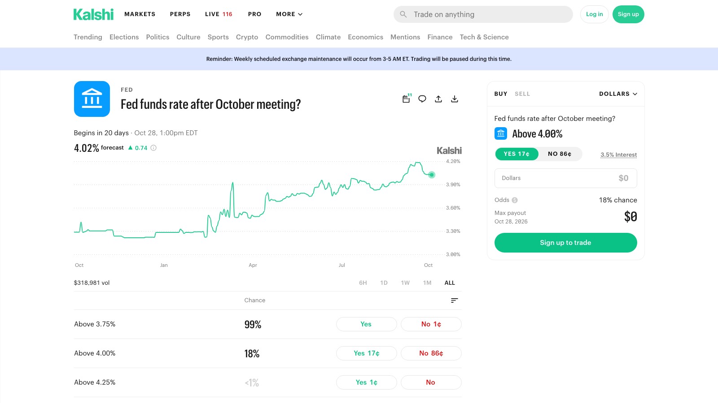Open the PRO menu item
718x403 pixels.
(x=254, y=14)
